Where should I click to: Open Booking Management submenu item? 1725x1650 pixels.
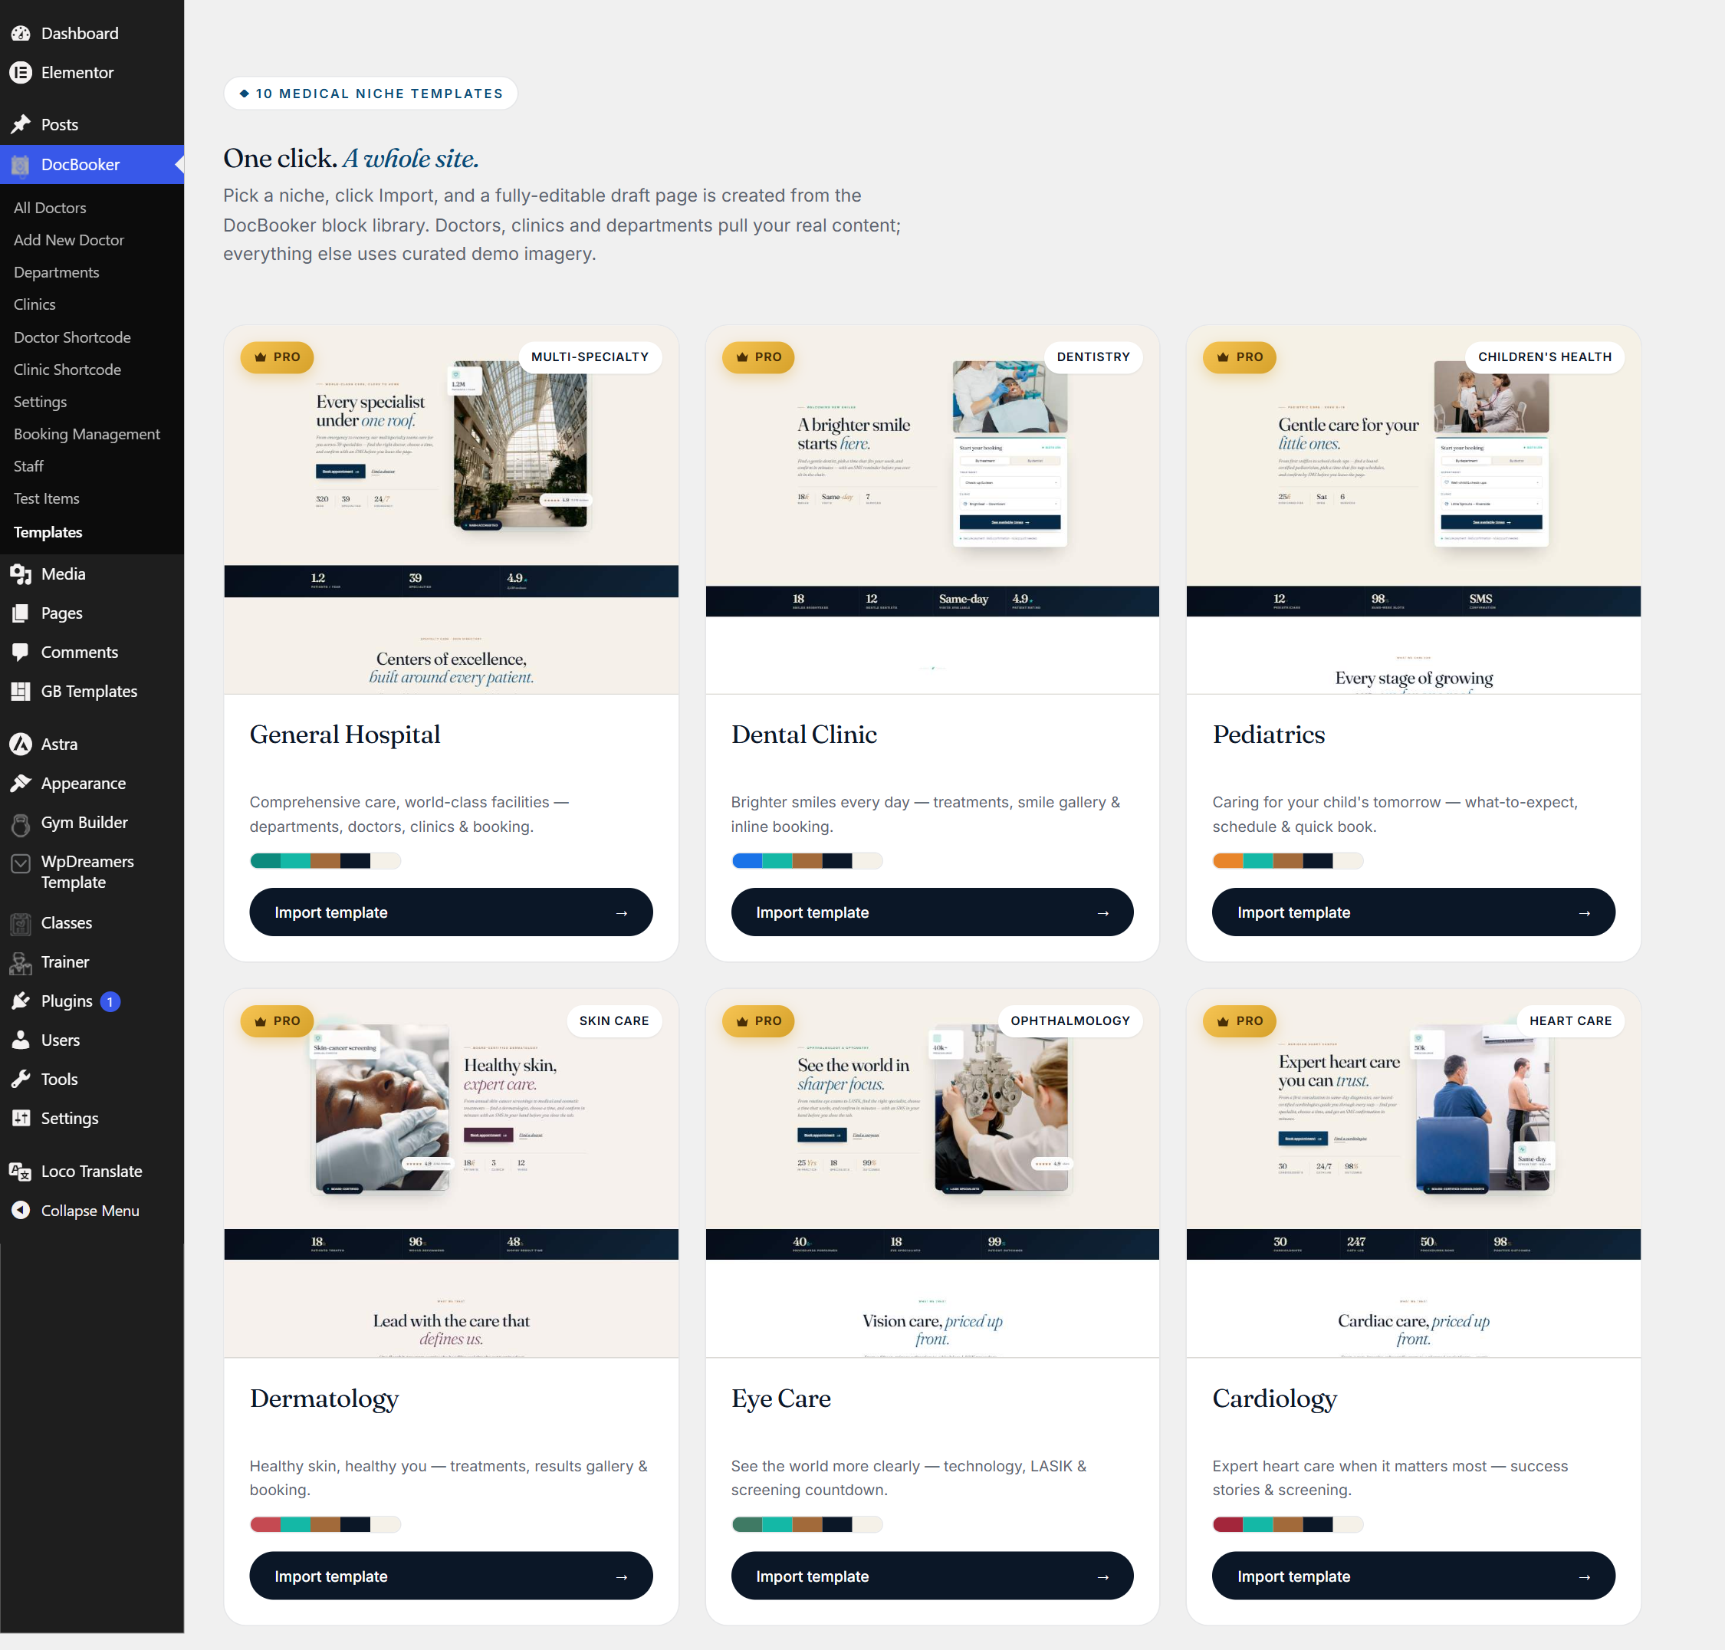87,435
